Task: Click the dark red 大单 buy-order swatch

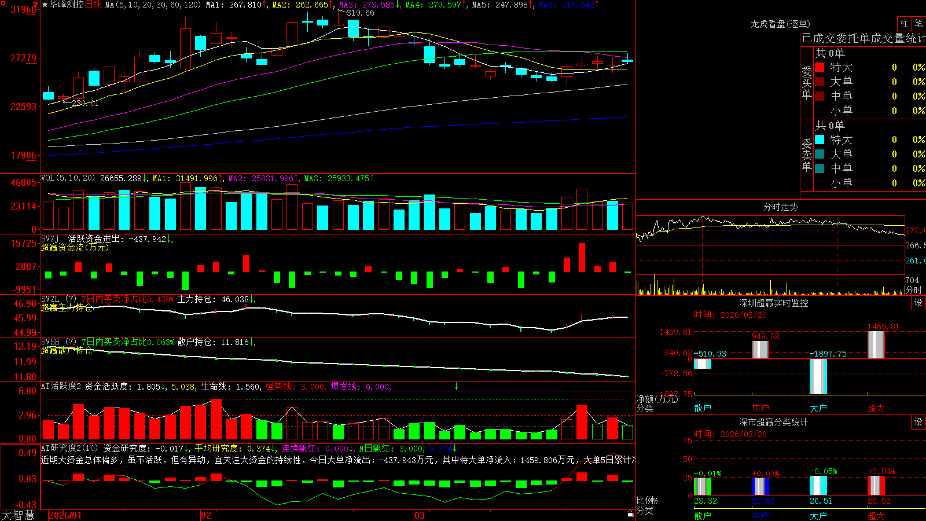Action: coord(820,82)
